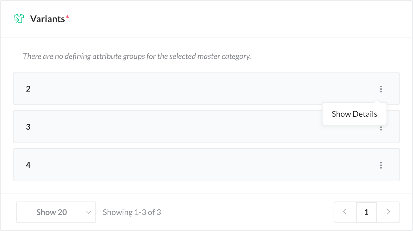Select the variant 2 row
The width and height of the screenshot is (413, 231).
[185, 89]
